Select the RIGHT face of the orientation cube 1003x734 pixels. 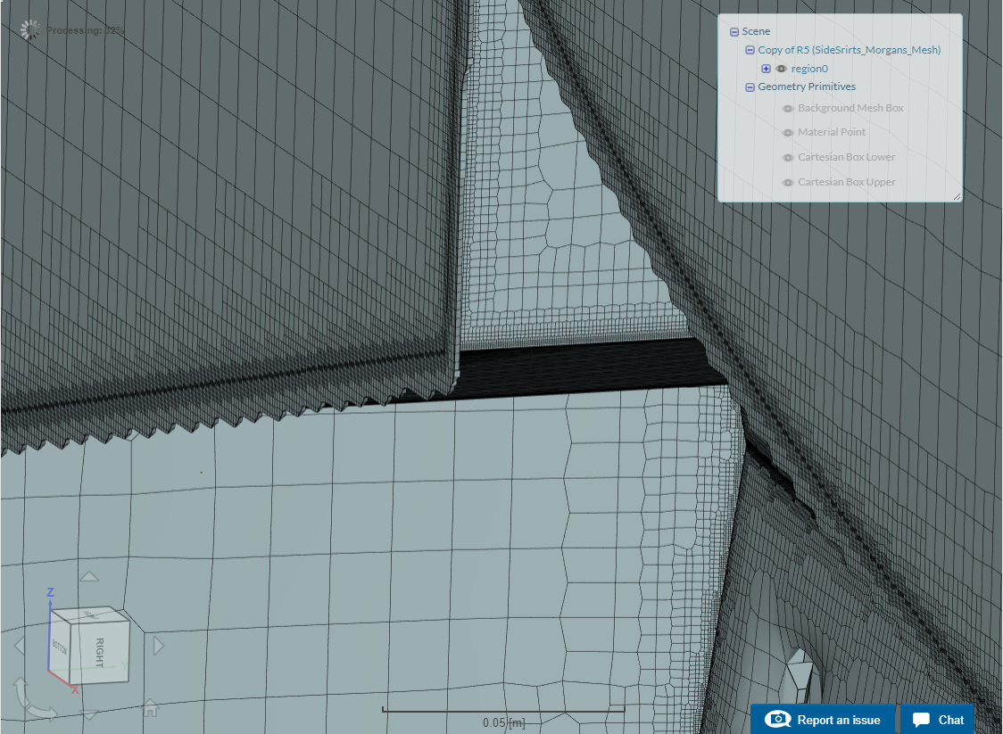point(100,654)
